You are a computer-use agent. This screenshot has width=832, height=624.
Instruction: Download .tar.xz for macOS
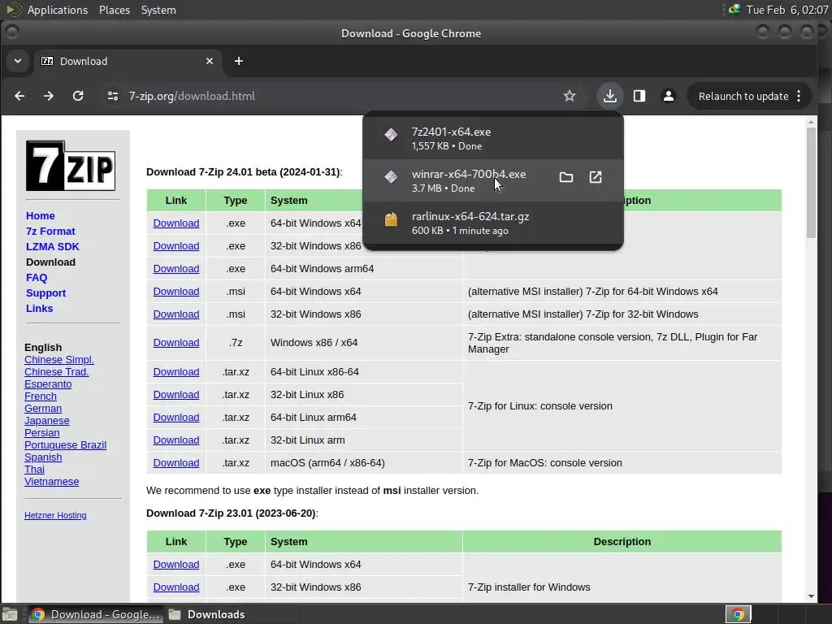click(x=176, y=463)
